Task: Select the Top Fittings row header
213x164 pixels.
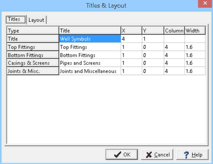Action: coord(33,47)
